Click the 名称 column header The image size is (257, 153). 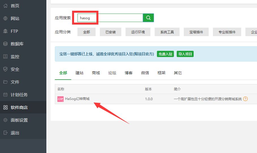(61, 89)
